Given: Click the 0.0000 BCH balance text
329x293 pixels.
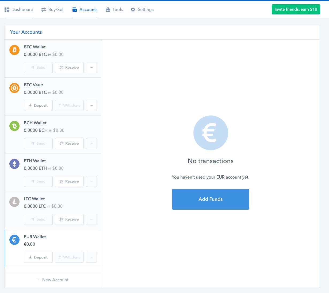Looking at the screenshot, I should point(36,130).
